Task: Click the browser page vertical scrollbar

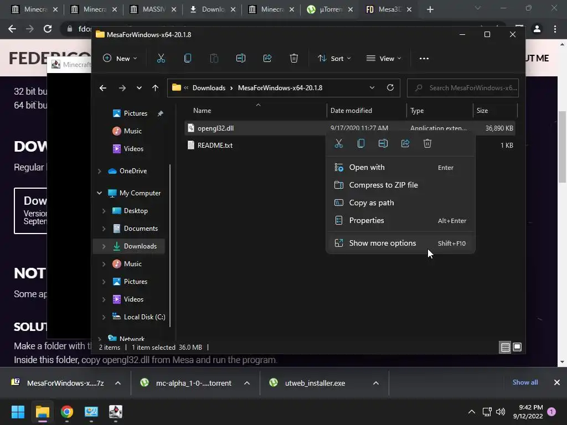Action: pos(562,147)
